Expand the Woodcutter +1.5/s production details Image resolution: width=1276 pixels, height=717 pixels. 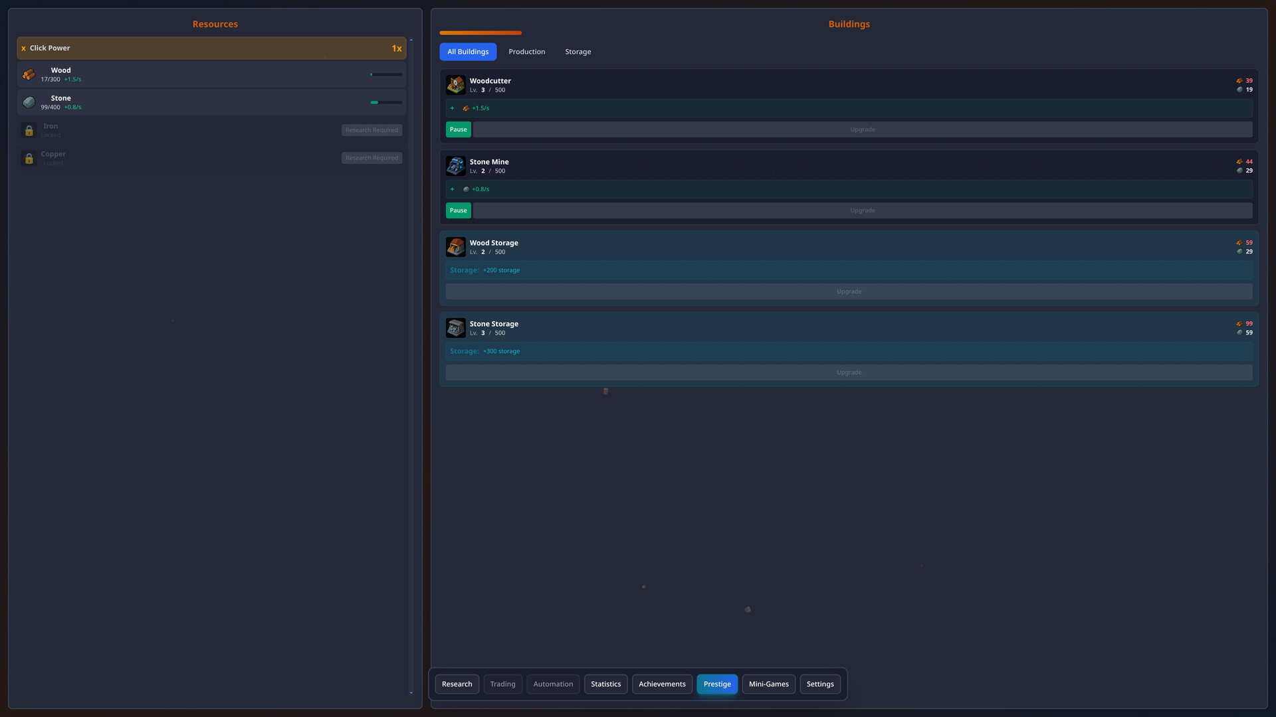click(x=453, y=108)
